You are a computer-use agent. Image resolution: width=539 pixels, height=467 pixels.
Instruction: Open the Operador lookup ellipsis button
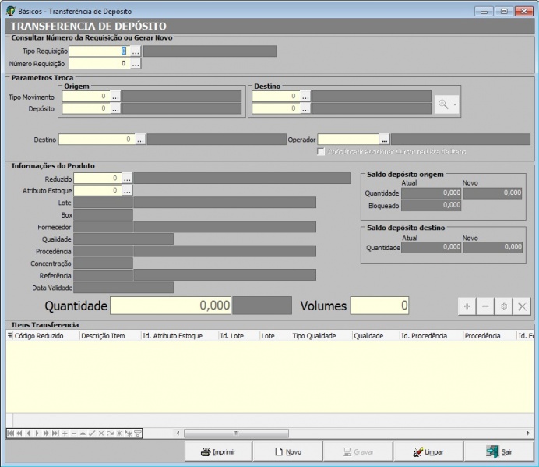tap(384, 140)
